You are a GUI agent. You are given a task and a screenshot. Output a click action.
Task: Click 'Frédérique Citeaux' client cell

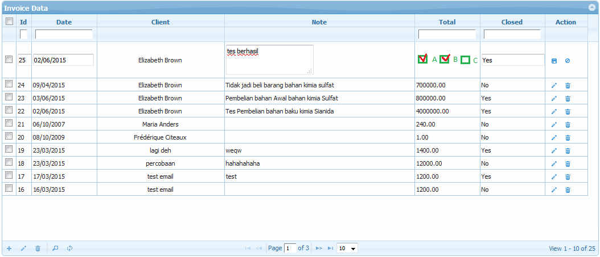(x=161, y=137)
